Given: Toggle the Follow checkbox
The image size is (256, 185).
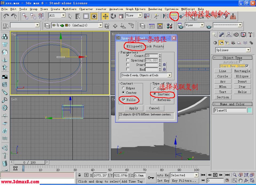Looking at the screenshot, I should [124, 100].
